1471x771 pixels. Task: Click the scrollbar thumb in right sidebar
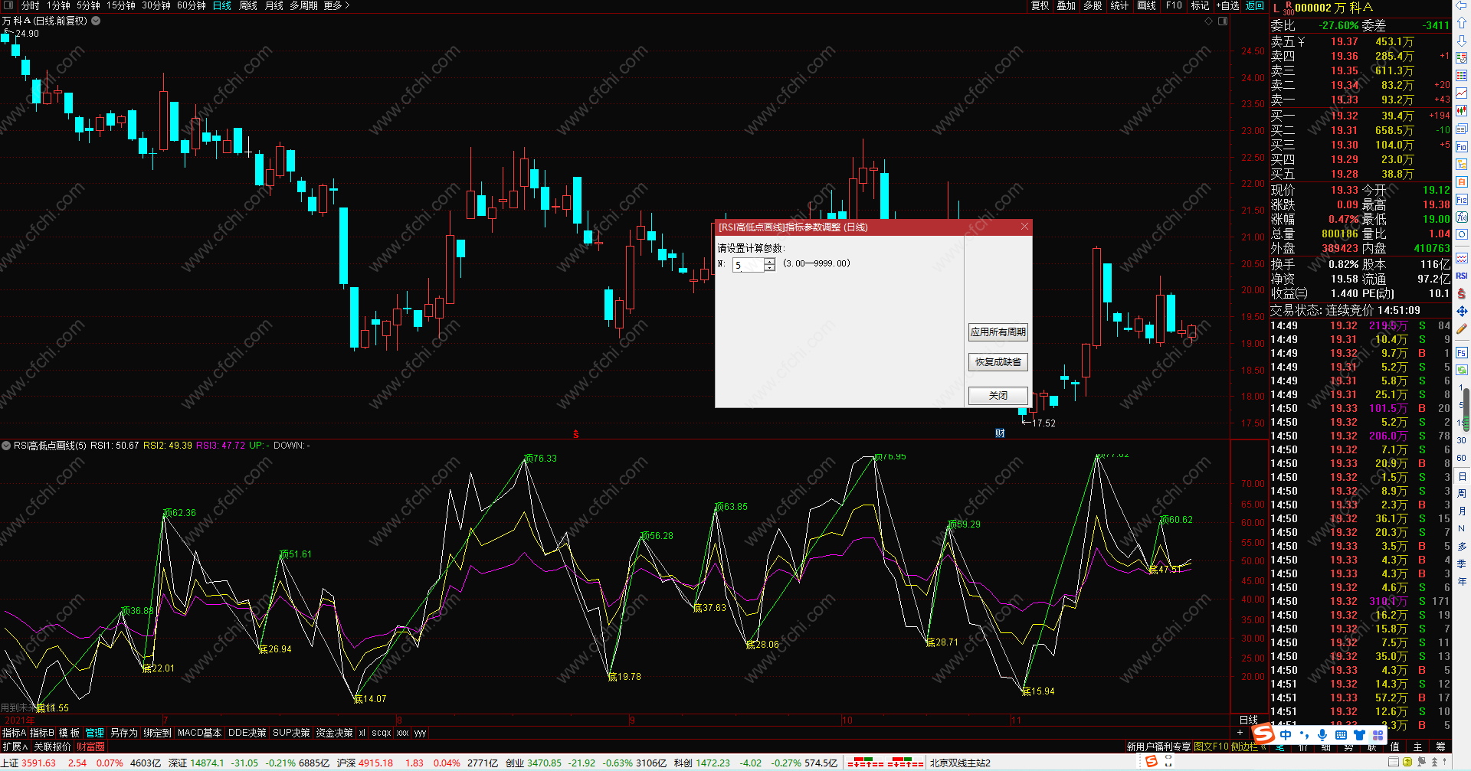coord(1468,409)
